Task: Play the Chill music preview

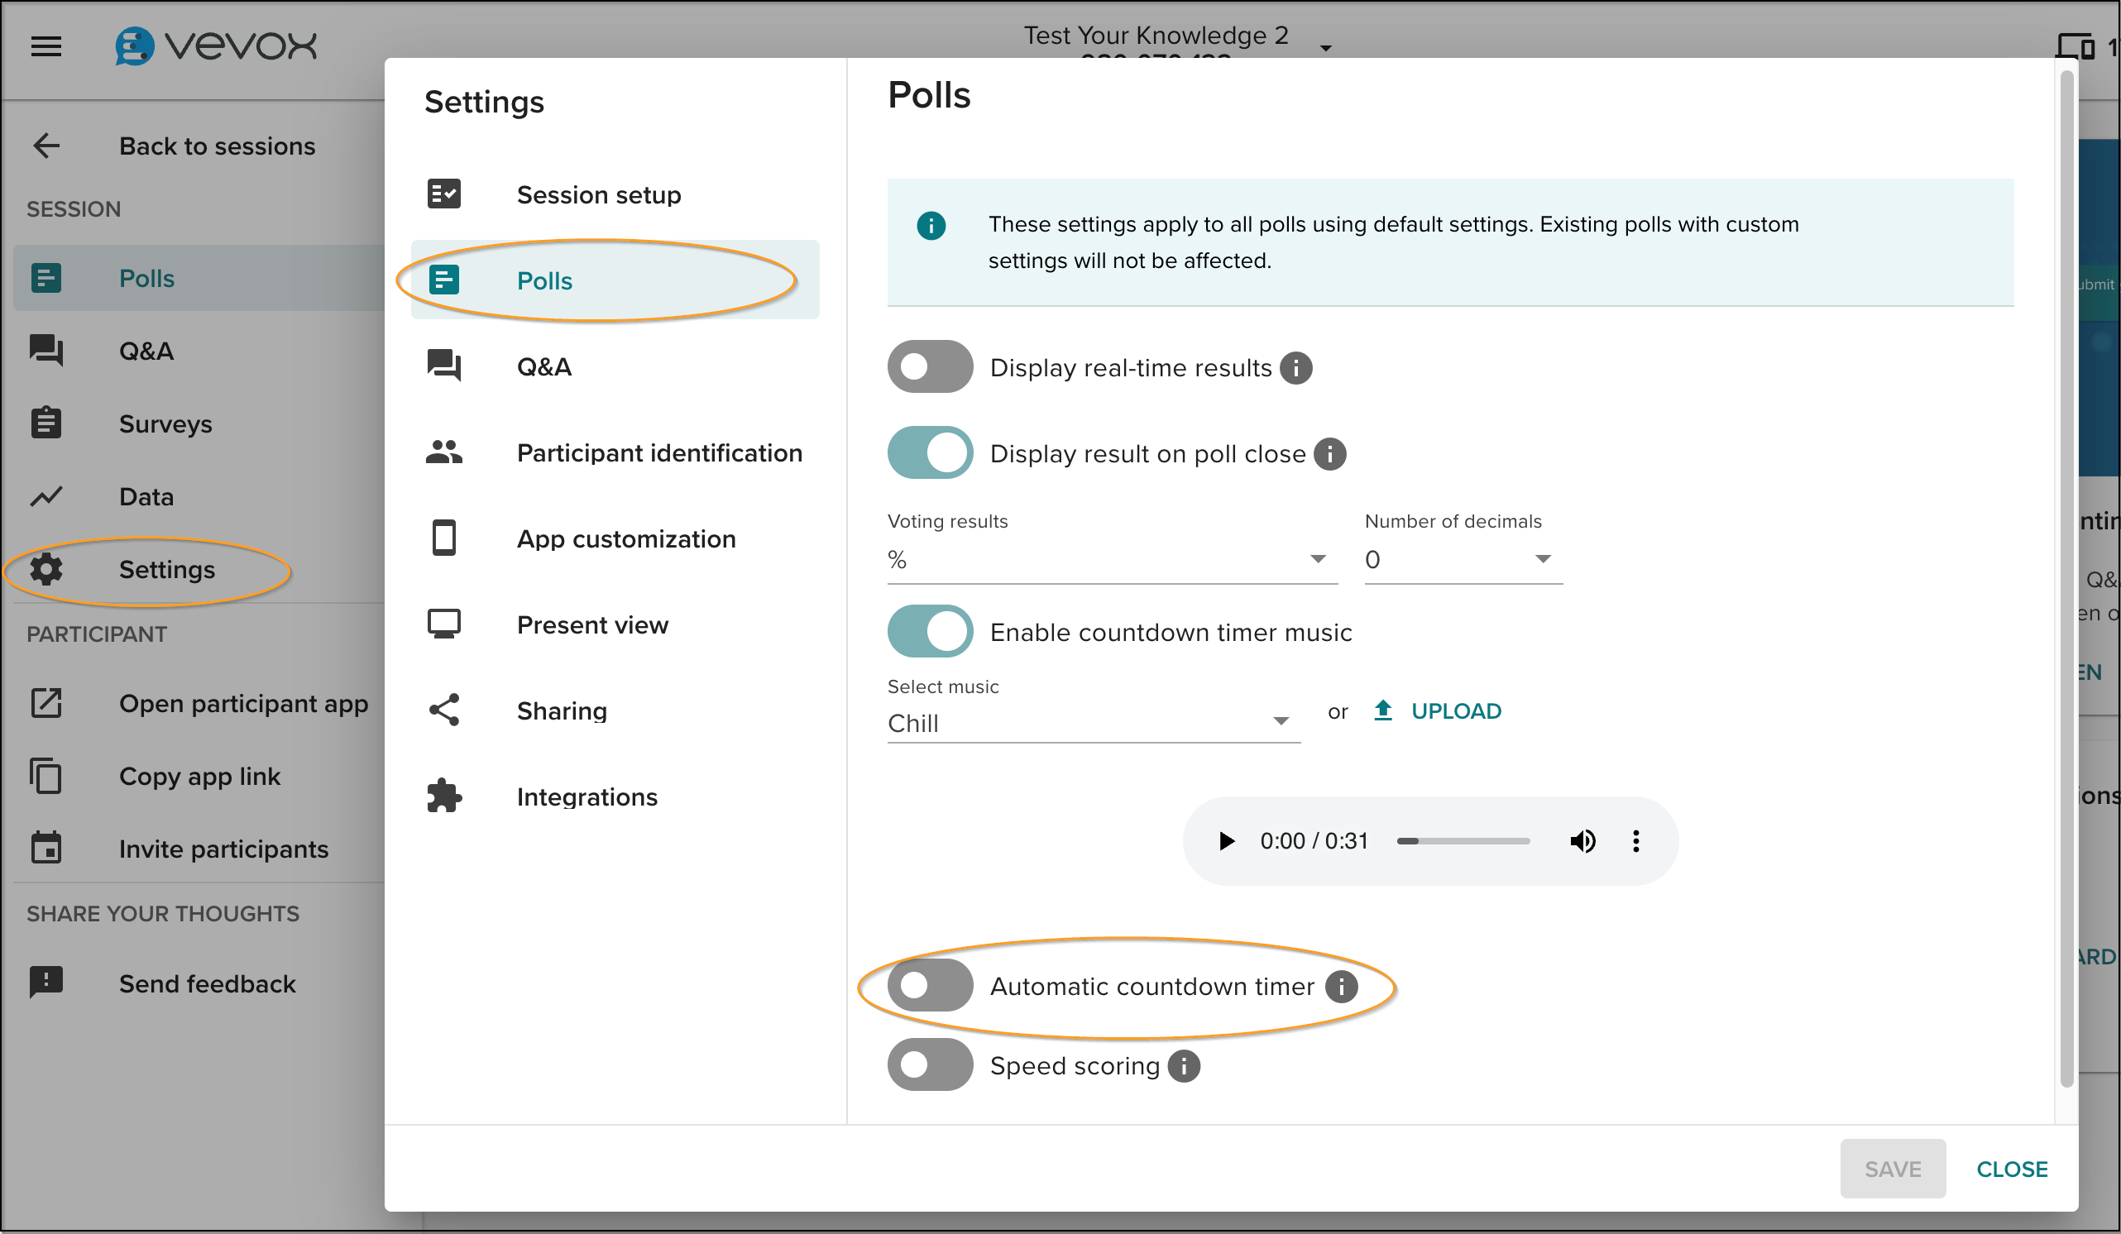Action: coord(1226,841)
